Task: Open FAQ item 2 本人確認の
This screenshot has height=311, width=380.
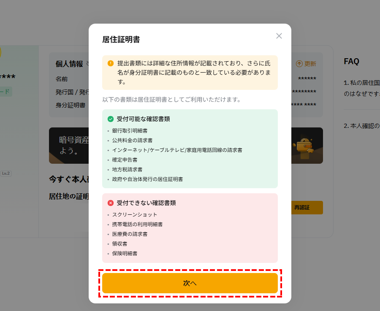Action: [361, 126]
